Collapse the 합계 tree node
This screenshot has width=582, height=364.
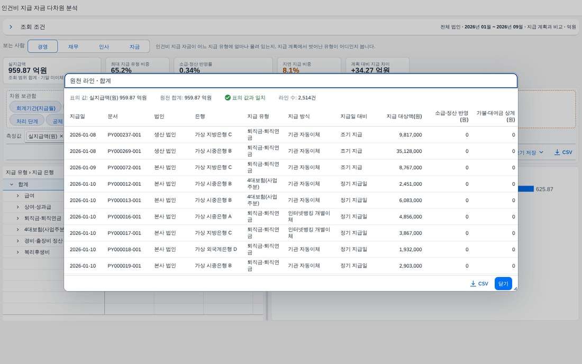tap(12, 185)
